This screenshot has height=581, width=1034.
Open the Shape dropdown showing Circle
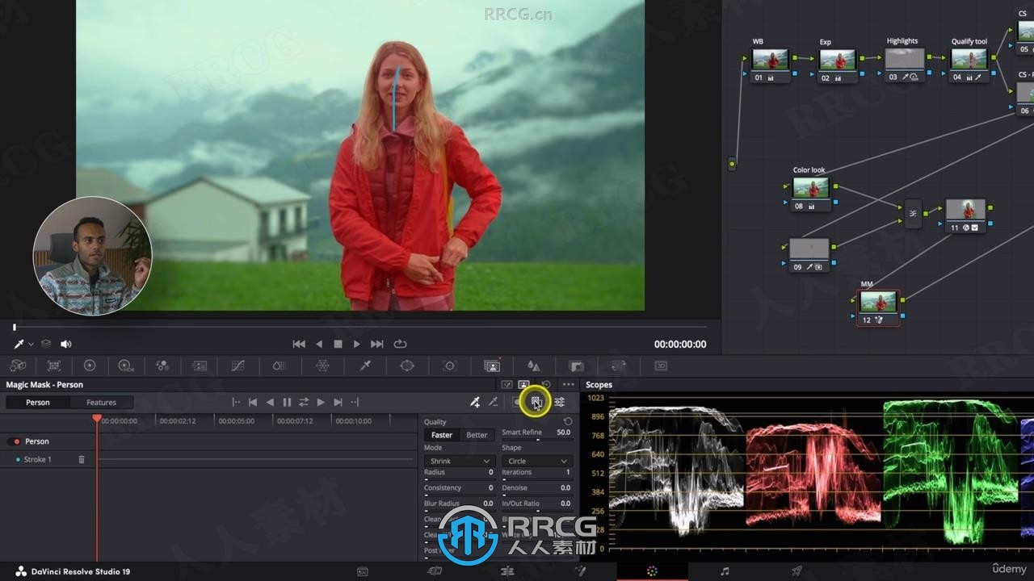coord(536,461)
